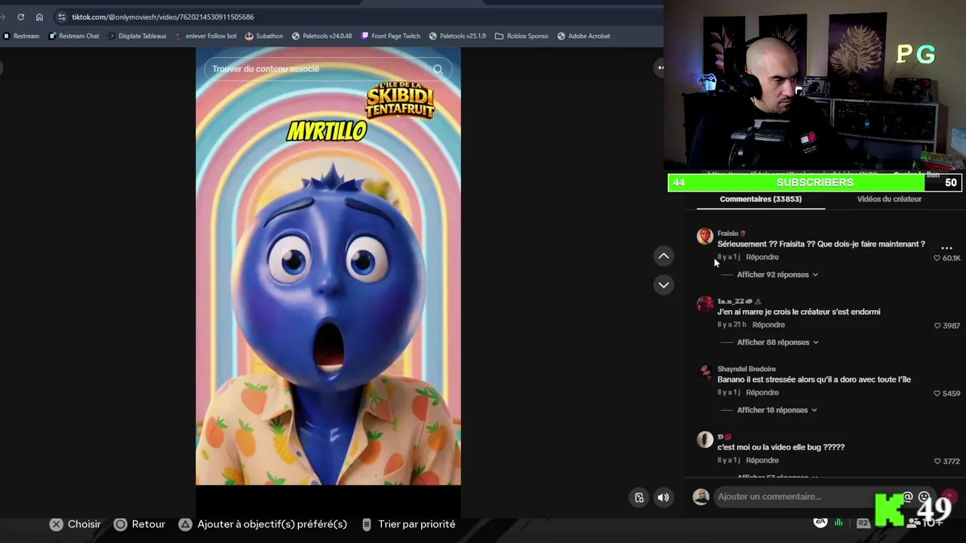Like Fraisio's comment with 60.1K likes

(x=946, y=258)
